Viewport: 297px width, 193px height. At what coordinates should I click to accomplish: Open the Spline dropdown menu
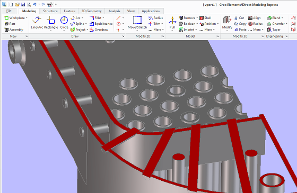86,24
